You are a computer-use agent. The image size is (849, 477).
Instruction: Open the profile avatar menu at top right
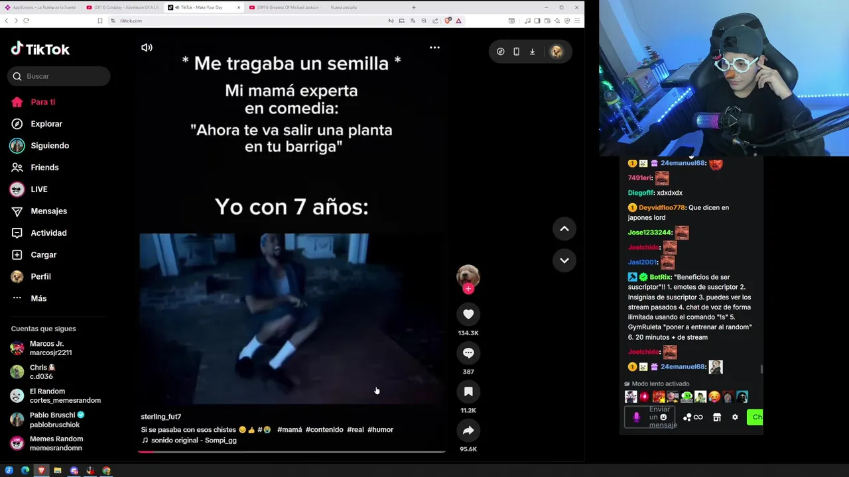tap(556, 52)
